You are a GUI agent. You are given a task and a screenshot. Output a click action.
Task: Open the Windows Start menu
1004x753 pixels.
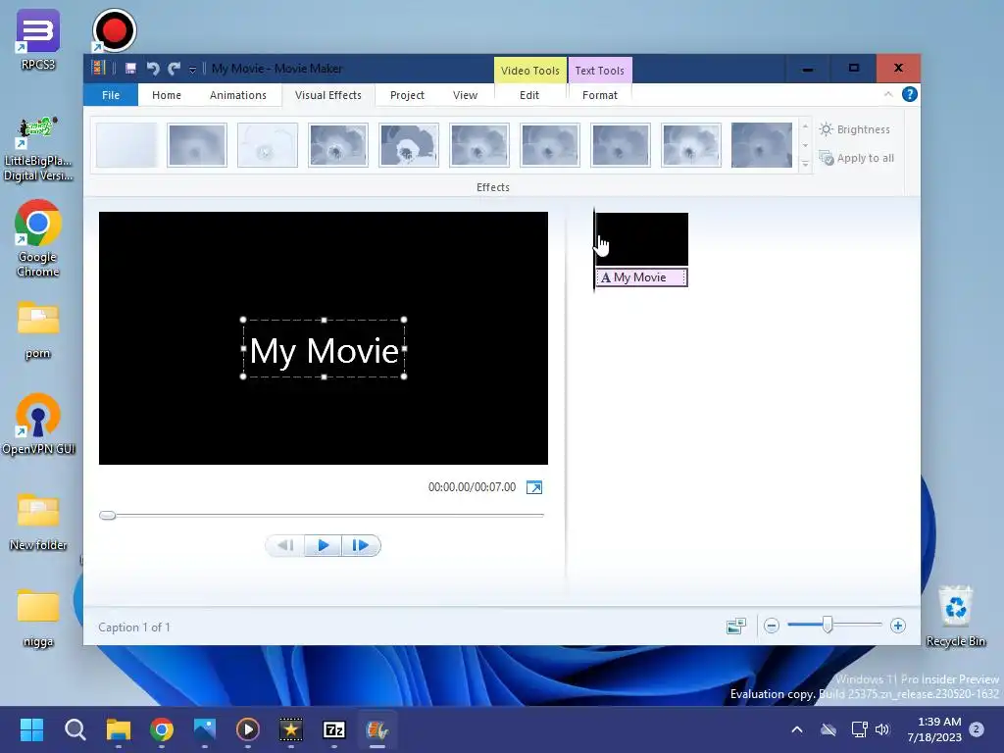[31, 729]
